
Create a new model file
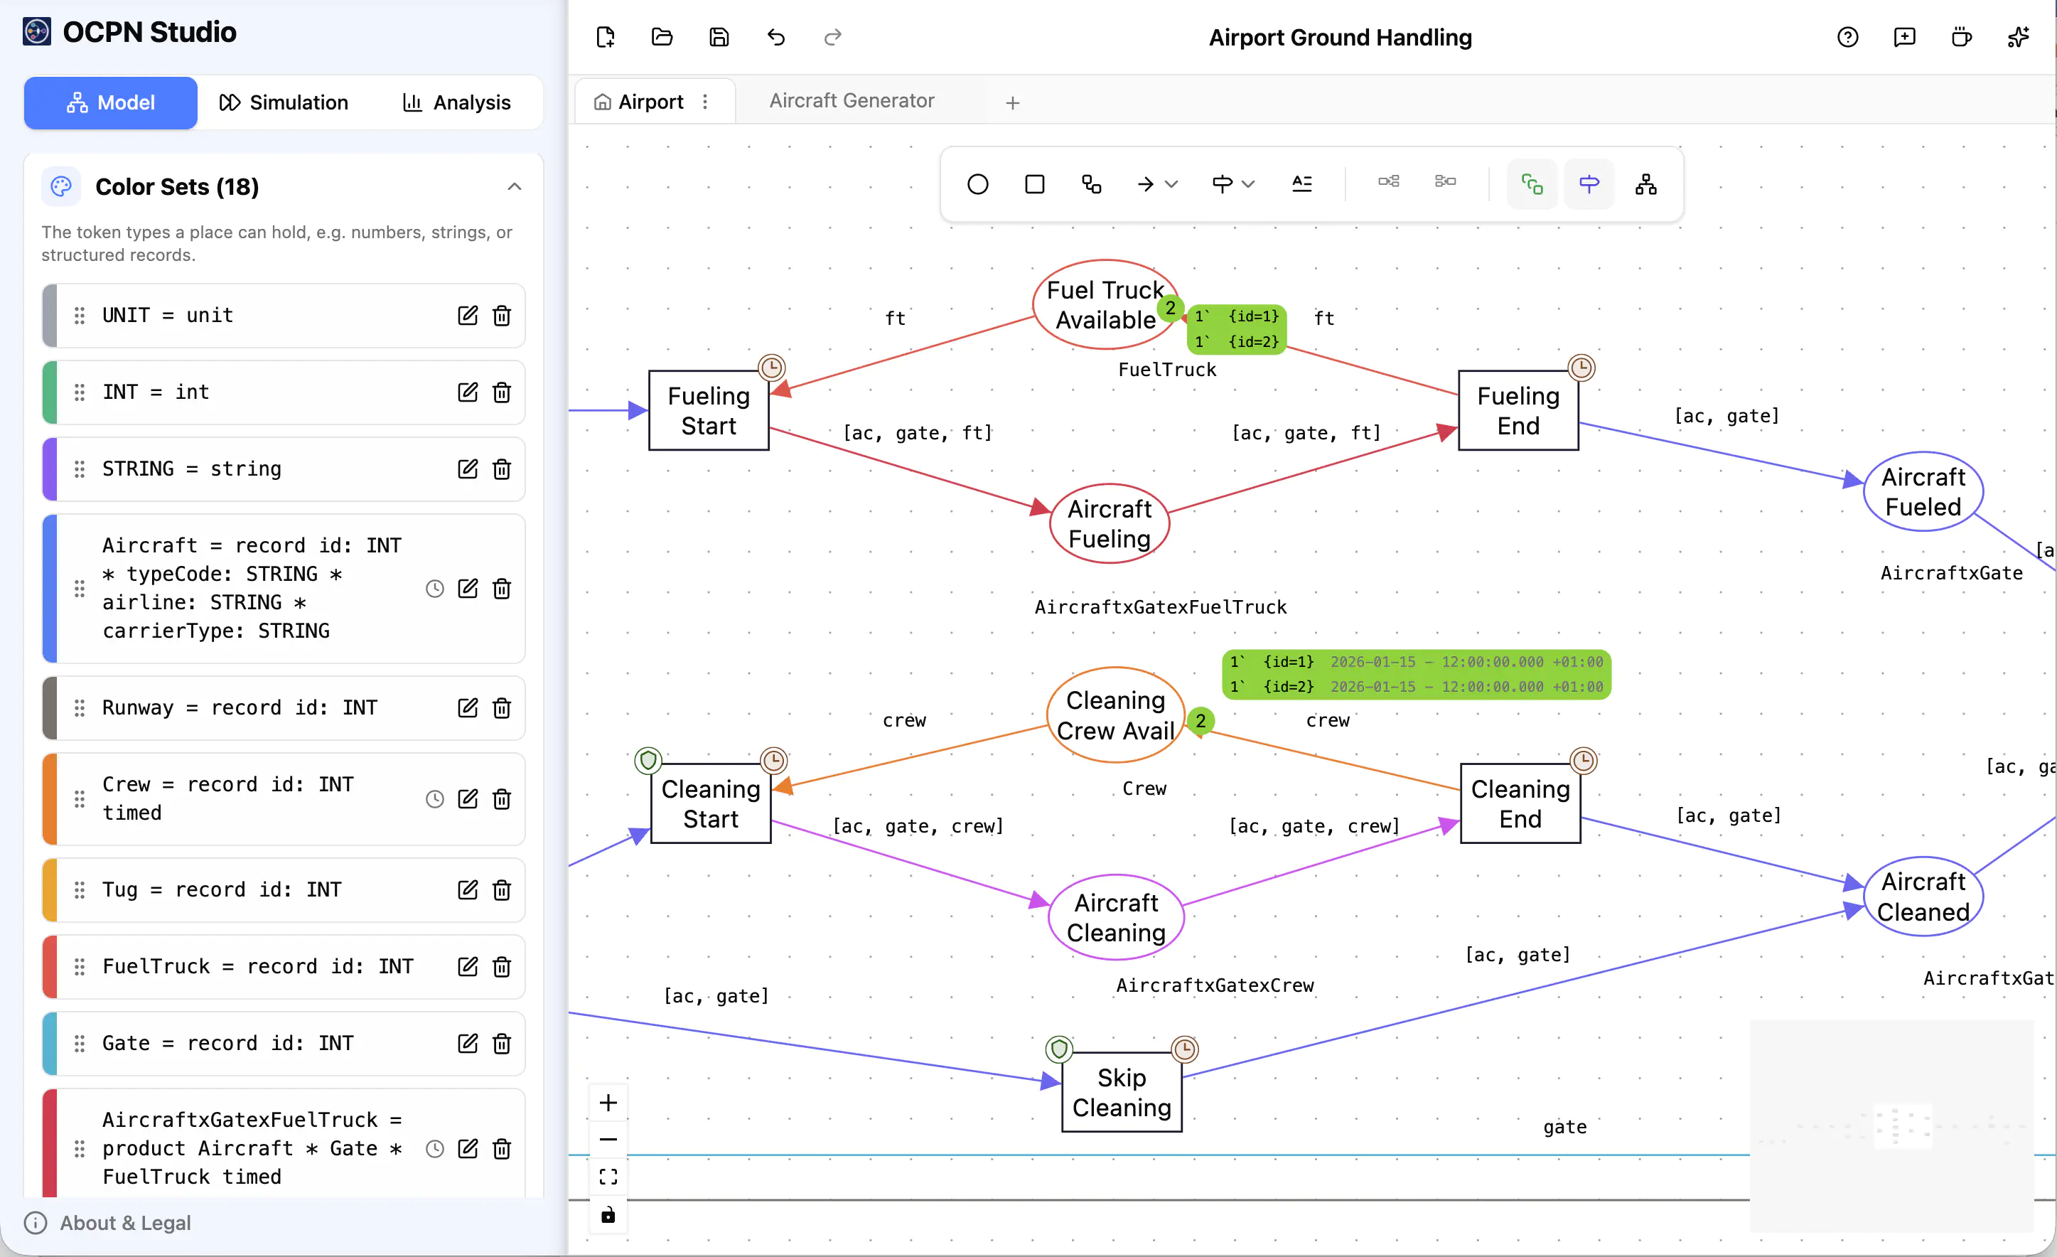tap(606, 38)
